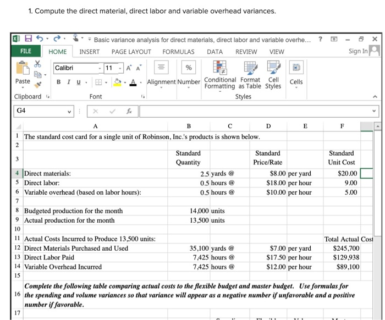This screenshot has width=385, height=320.
Task: Open Conditional Formatting menu
Action: 220,75
